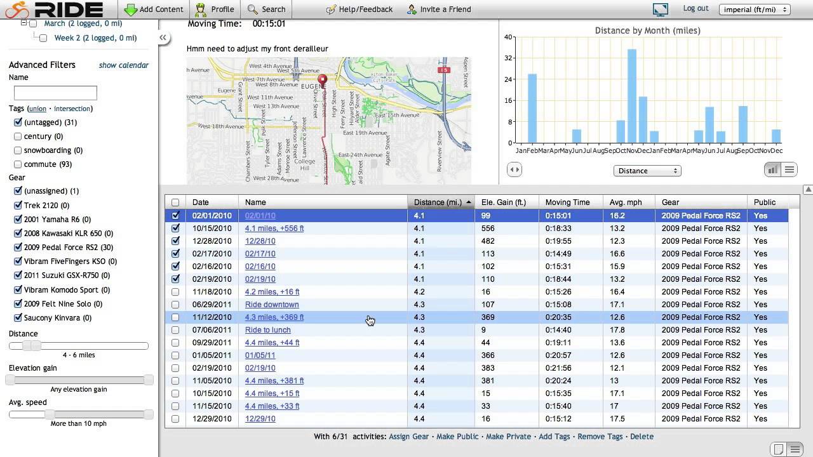Sort by the Distance (mi.) column header
813x457 pixels.
click(x=441, y=202)
